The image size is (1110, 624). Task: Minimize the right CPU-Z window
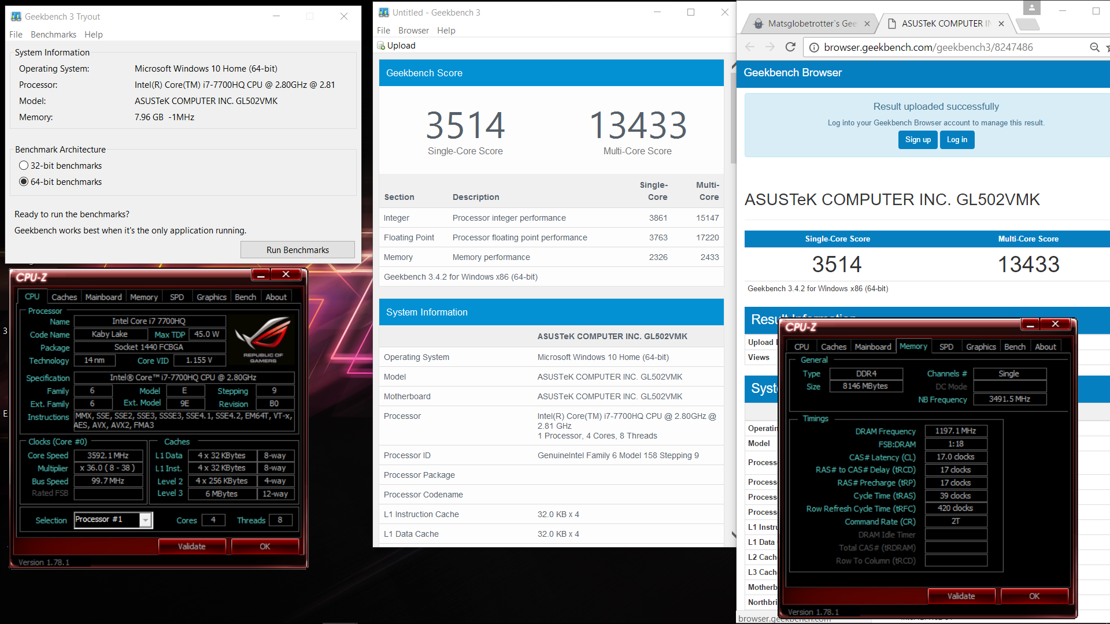point(1030,324)
